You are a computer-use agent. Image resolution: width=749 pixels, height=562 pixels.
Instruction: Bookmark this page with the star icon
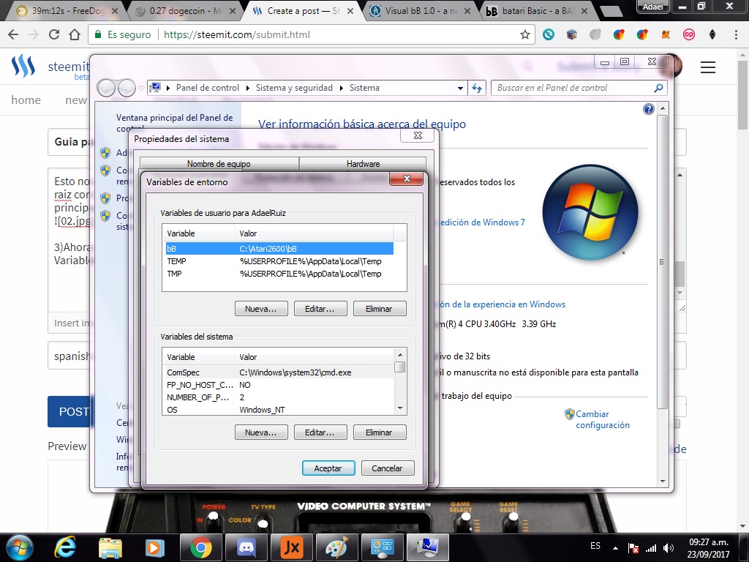click(x=525, y=34)
